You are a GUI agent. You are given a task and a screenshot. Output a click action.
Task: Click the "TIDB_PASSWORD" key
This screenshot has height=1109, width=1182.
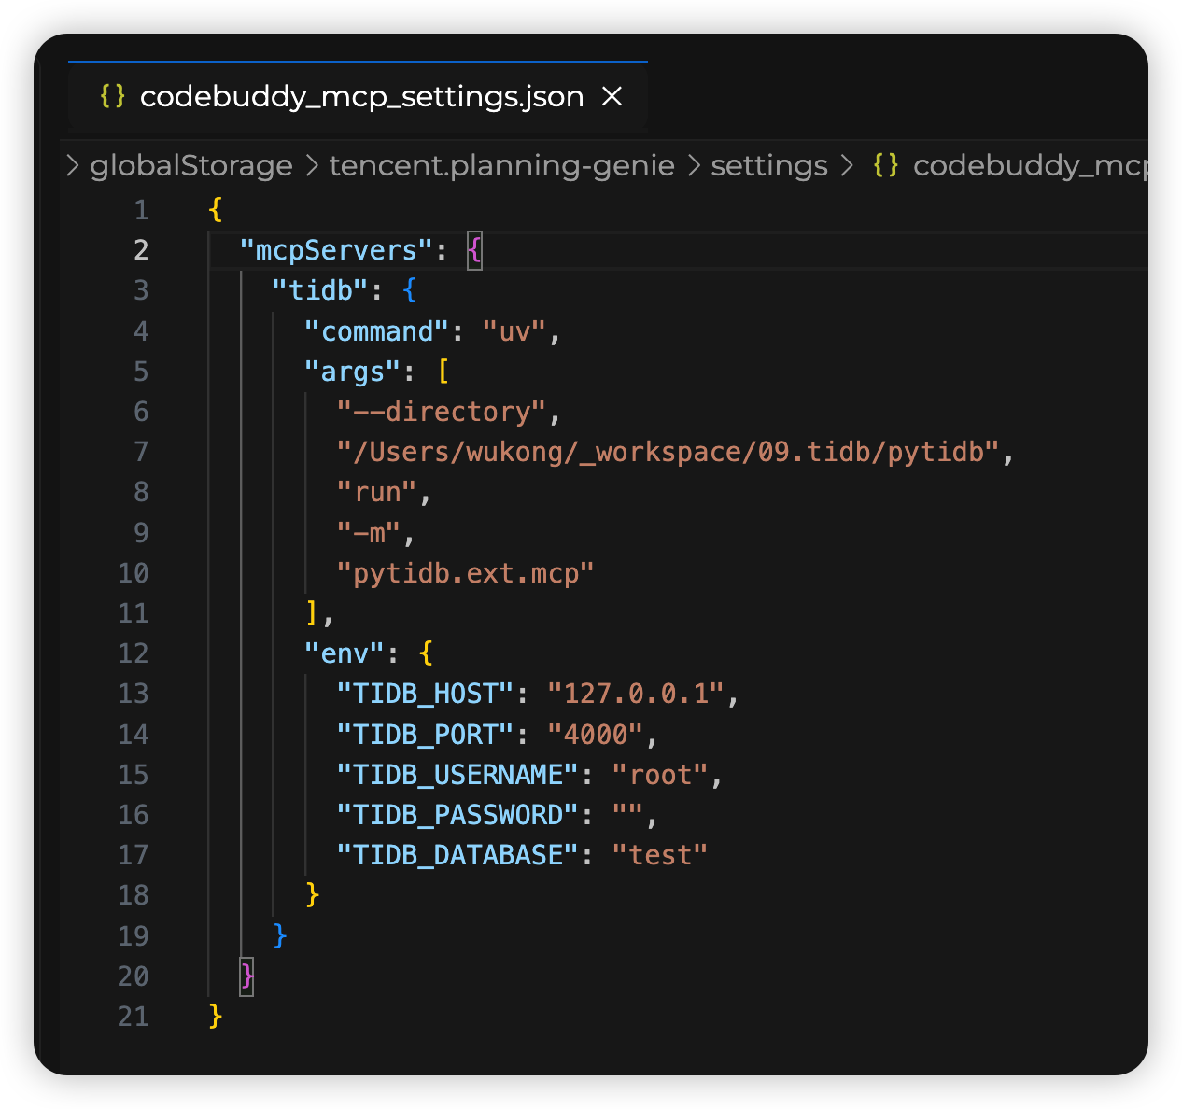pos(451,815)
